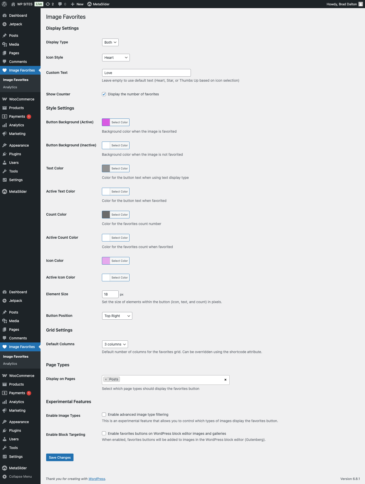Click the plus icon beside New
The width and height of the screenshot is (365, 484).
pos(73,4)
